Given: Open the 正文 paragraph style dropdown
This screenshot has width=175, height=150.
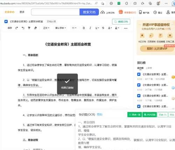Looking at the screenshot, I should pos(46,28).
